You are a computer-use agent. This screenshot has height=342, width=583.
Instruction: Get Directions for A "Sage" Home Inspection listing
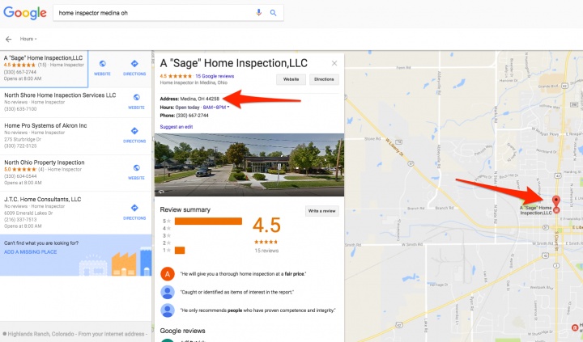coord(134,68)
